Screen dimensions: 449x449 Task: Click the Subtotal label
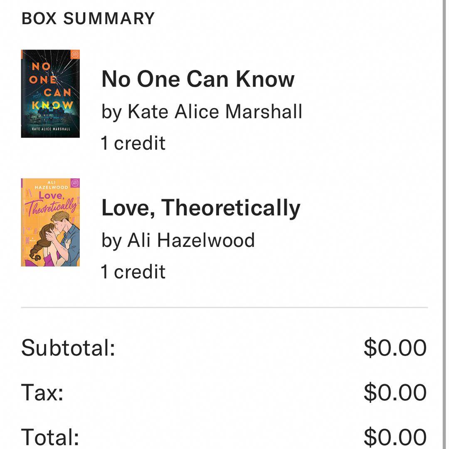(68, 348)
